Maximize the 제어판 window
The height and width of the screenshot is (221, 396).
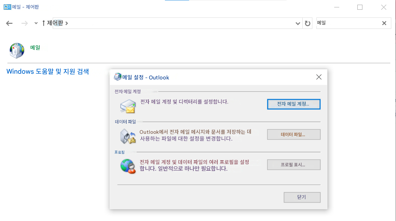tap(360, 7)
